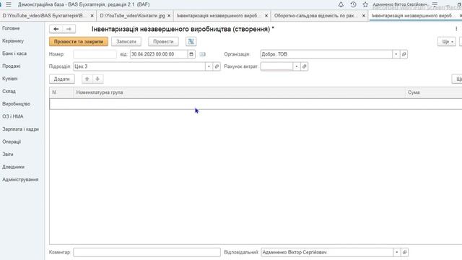Click Провести та закрити button

(79, 42)
